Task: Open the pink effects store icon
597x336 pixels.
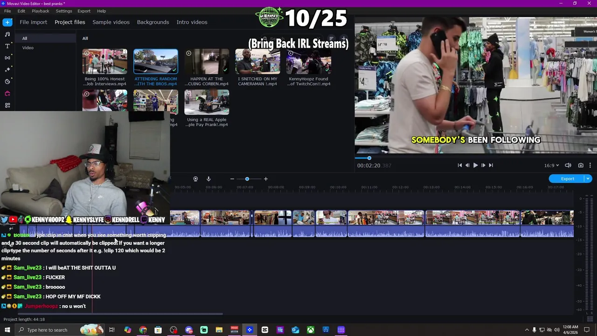Action: pyautogui.click(x=7, y=93)
